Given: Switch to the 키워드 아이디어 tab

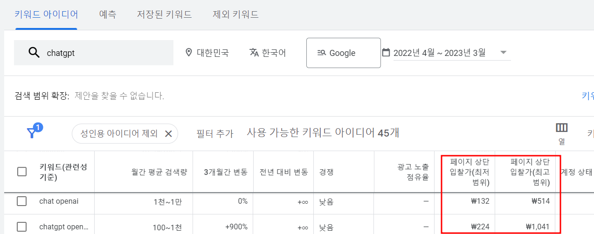Looking at the screenshot, I should point(46,14).
